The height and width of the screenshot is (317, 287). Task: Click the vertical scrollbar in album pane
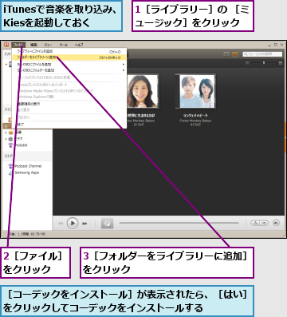tap(285, 138)
